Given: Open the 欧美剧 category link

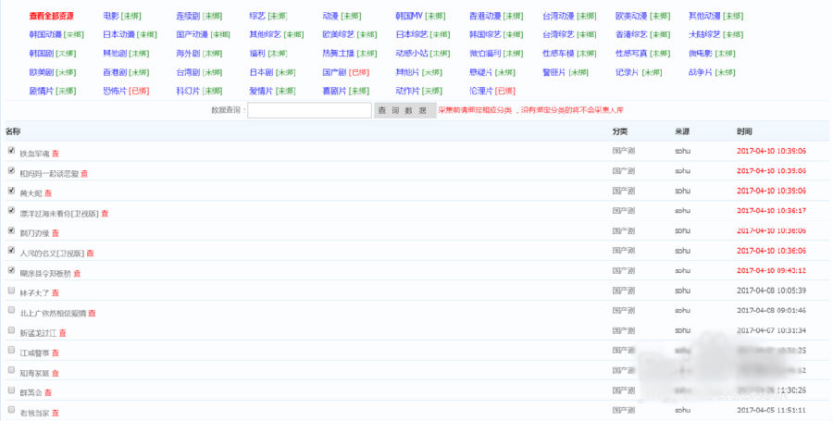Looking at the screenshot, I should (41, 72).
